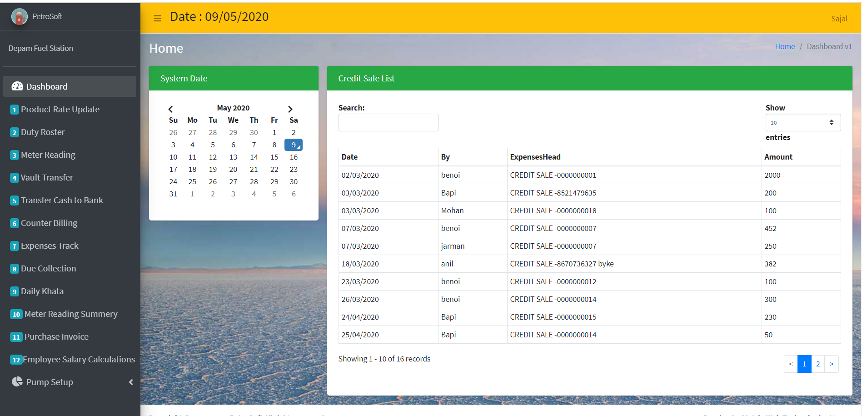Open Purchase Invoice in sidebar
The height and width of the screenshot is (416, 862).
tap(56, 337)
